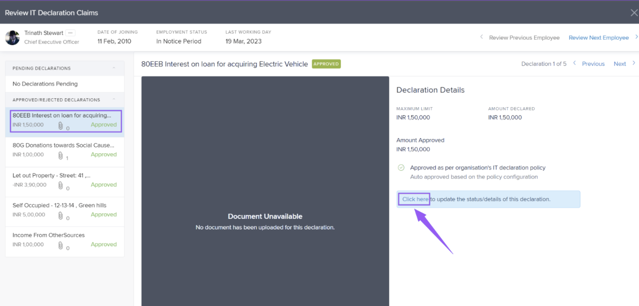This screenshot has height=306, width=639.
Task: Collapse the Approved/Rejected Declarations section
Action: [114, 100]
